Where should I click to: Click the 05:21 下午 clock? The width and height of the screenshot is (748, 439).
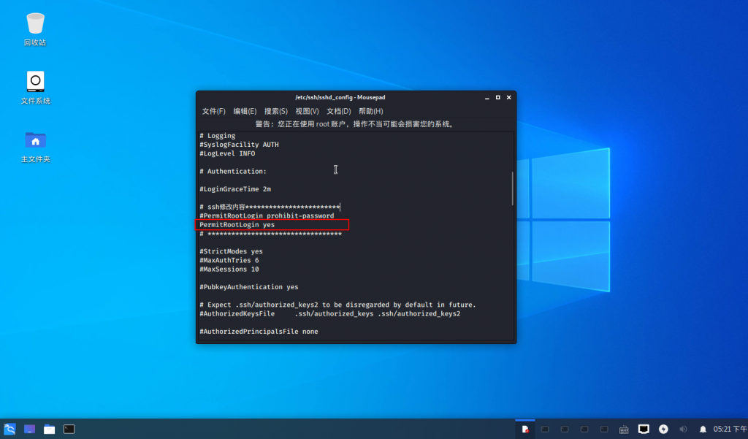(730, 429)
